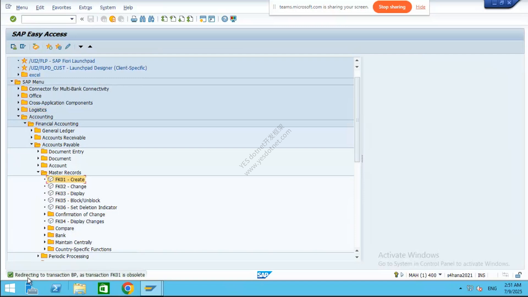528x297 pixels.
Task: Open the transaction code dropdown arrow
Action: (x=72, y=19)
